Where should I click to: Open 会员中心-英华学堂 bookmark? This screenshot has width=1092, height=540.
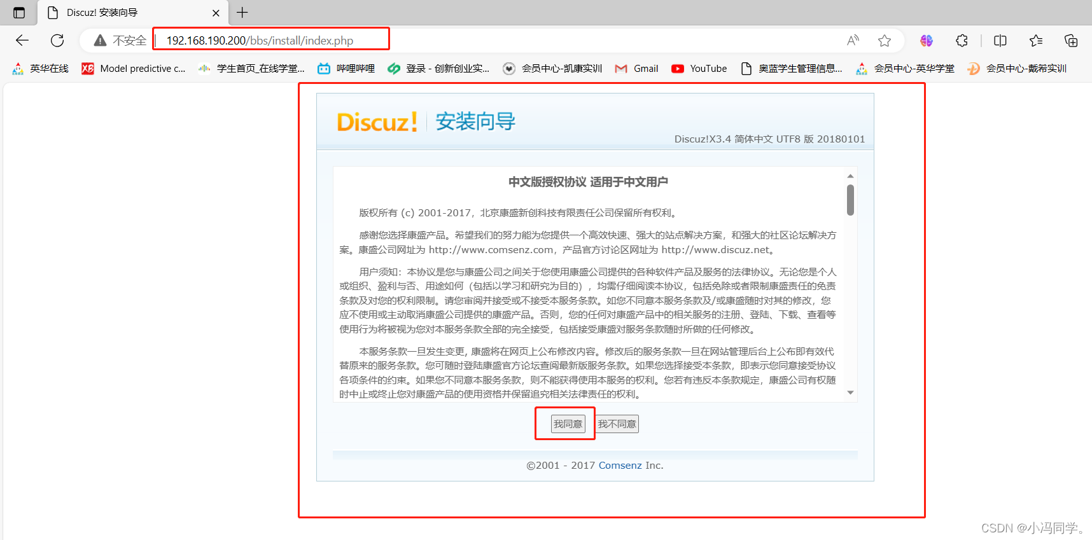point(905,69)
